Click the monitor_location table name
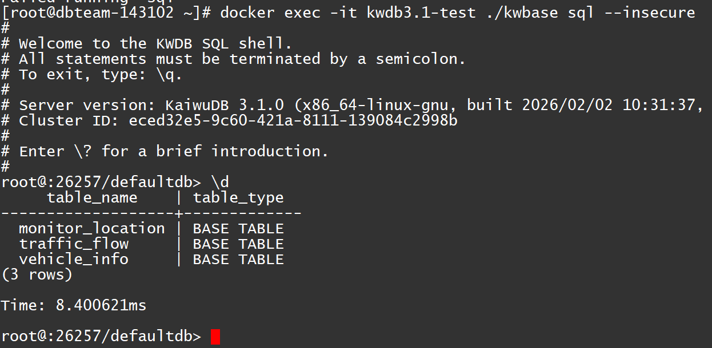Image resolution: width=712 pixels, height=348 pixels. click(x=91, y=229)
